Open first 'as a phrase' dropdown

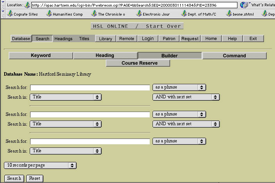tap(179, 87)
